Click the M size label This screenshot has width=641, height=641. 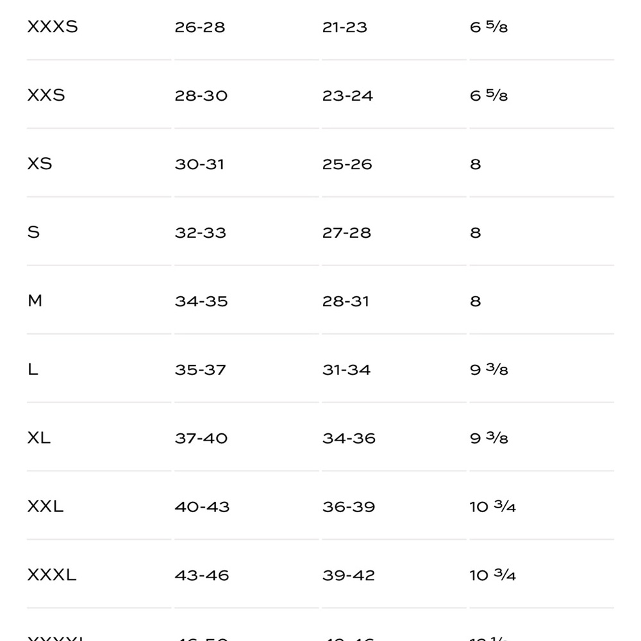tap(35, 301)
